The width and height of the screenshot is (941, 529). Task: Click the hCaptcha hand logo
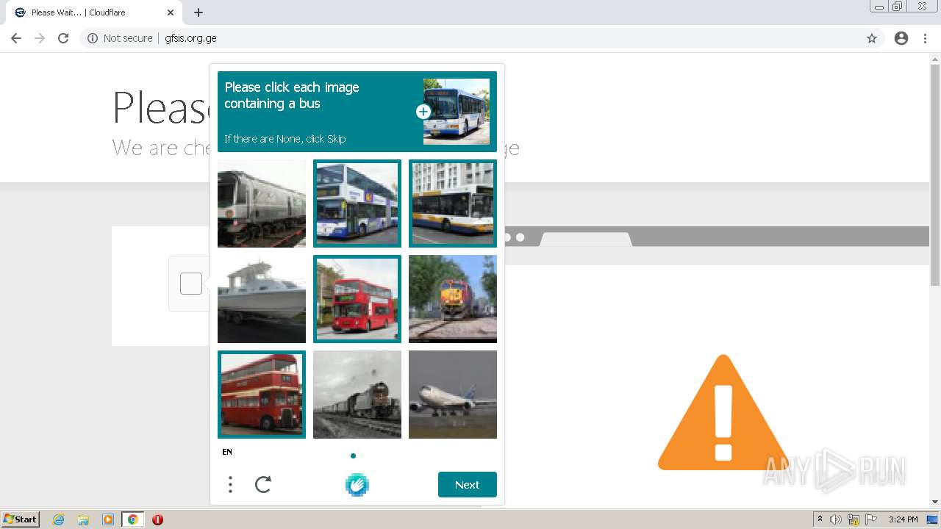357,484
